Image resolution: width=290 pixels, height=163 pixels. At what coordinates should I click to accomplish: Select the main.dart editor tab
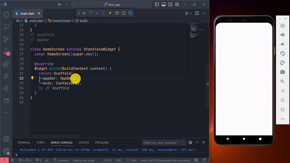[27, 13]
